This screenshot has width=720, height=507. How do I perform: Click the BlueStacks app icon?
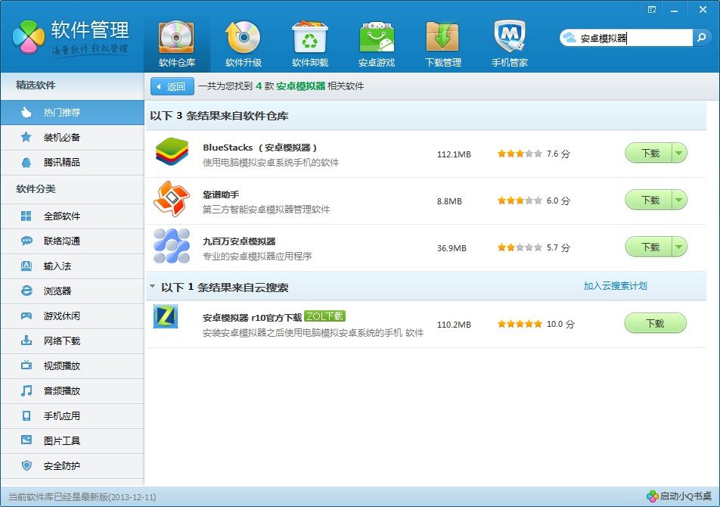[172, 153]
